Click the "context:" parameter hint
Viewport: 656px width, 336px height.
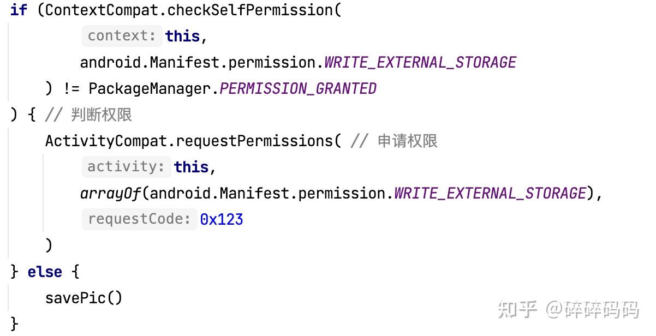(x=122, y=36)
